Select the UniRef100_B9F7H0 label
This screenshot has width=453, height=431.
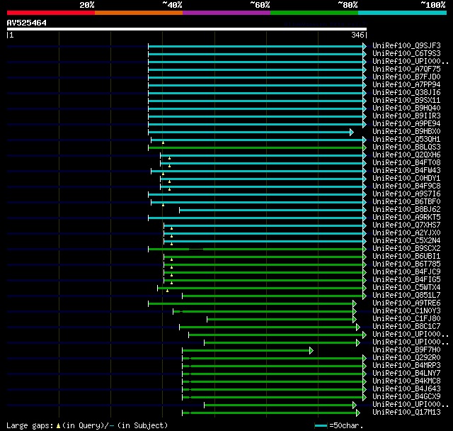click(406, 350)
